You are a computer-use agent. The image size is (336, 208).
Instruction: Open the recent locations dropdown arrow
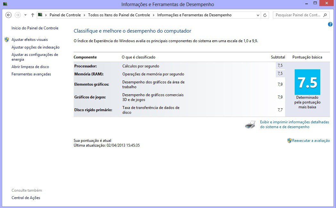(26, 15)
